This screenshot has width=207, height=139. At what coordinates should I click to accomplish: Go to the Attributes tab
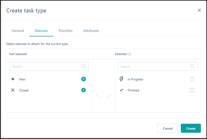click(x=91, y=31)
